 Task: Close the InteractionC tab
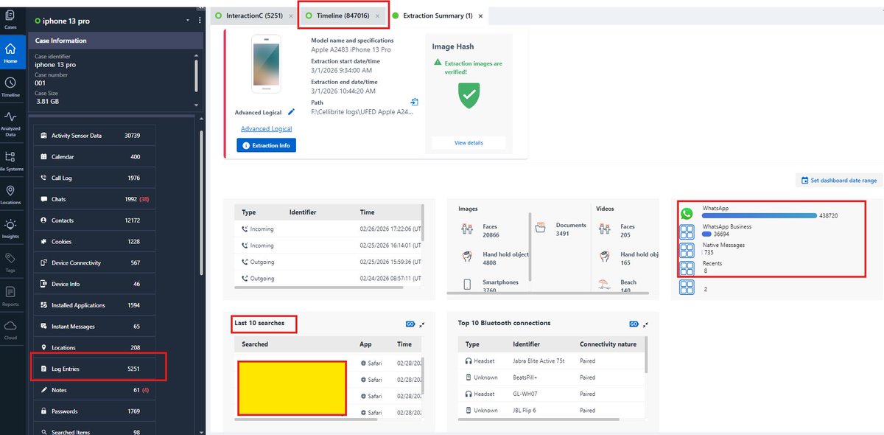(x=290, y=15)
